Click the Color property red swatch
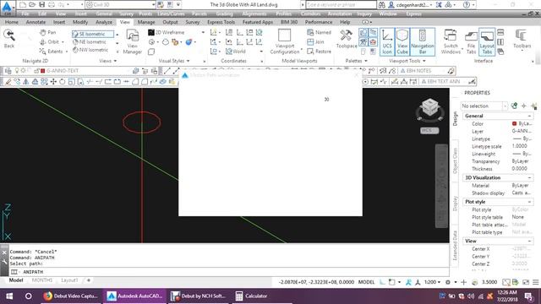541x304 pixels. pos(515,123)
